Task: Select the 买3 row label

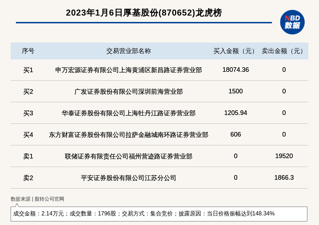Action: point(28,113)
